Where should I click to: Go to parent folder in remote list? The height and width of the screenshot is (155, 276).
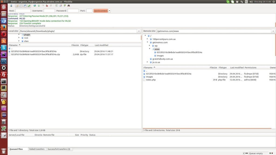(x=209, y=71)
